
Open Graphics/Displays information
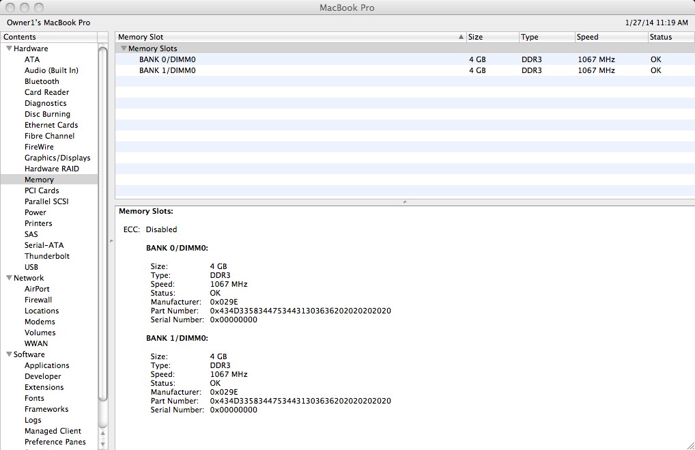57,158
